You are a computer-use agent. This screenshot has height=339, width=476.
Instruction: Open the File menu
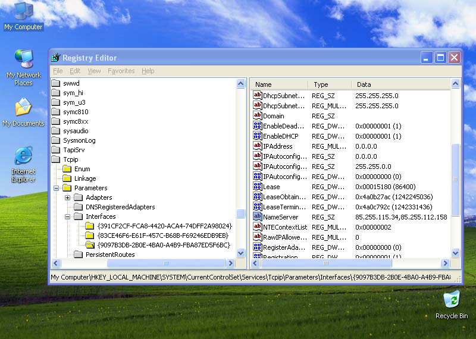[58, 71]
